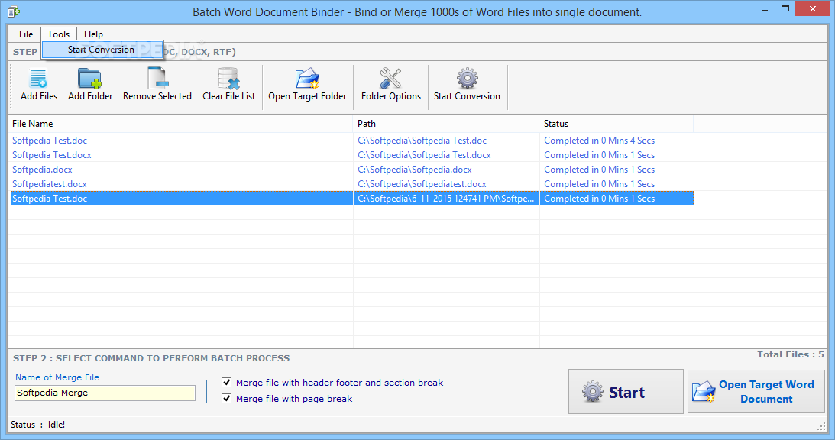Click the Remove Selected toolbar icon
Image resolution: width=835 pixels, height=440 pixels.
pos(157,79)
